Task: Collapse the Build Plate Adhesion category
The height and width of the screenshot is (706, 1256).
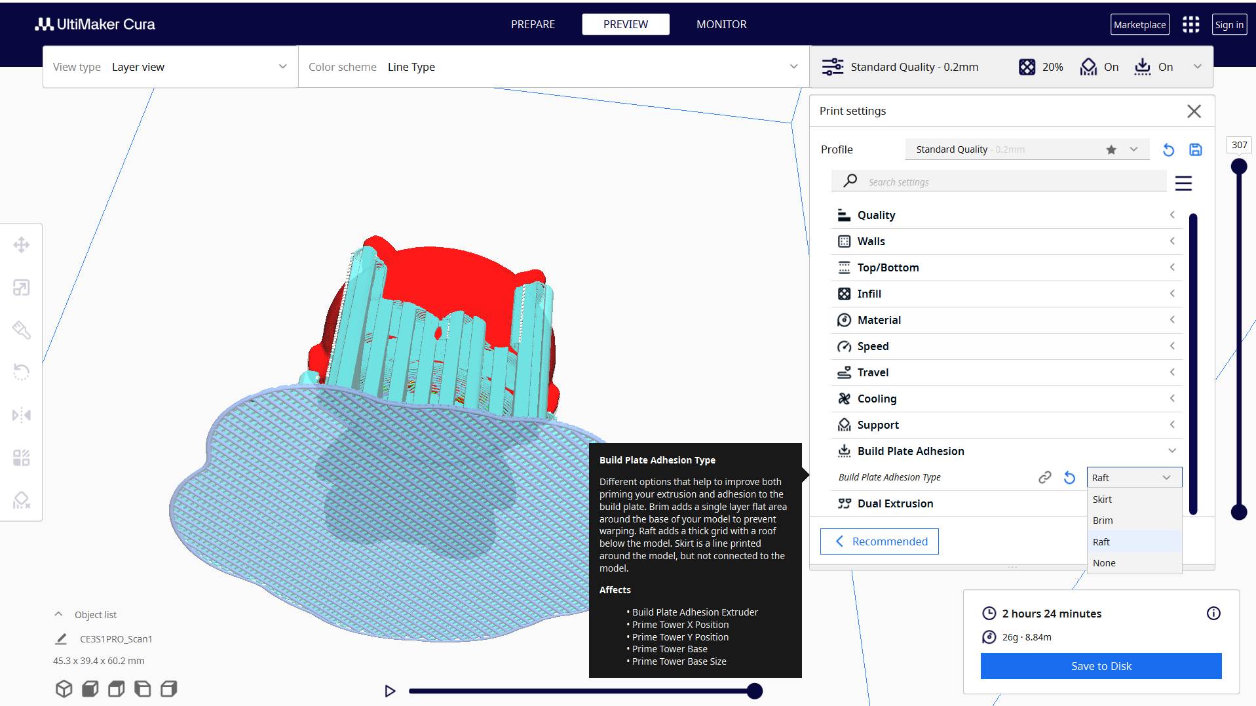Action: pos(1006,451)
